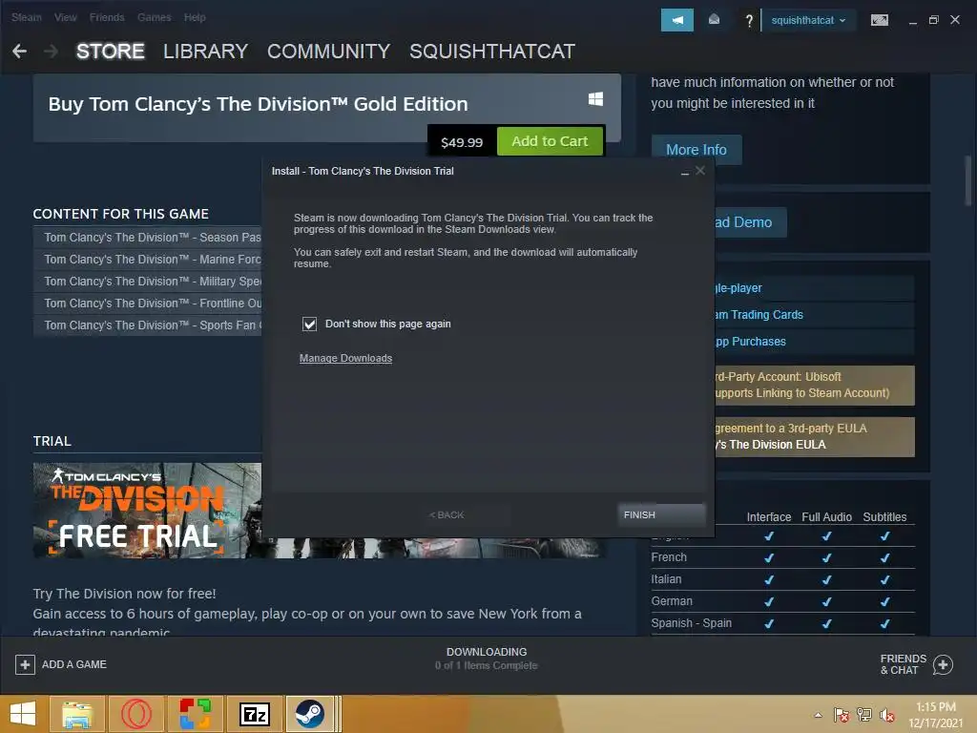Click the network tray icon
977x733 pixels.
pyautogui.click(x=864, y=715)
